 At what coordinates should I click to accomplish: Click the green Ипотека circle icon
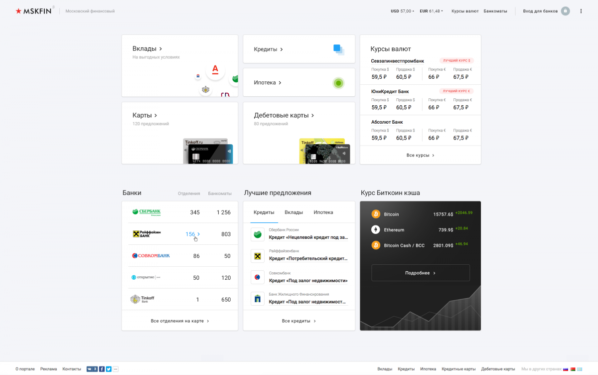338,83
